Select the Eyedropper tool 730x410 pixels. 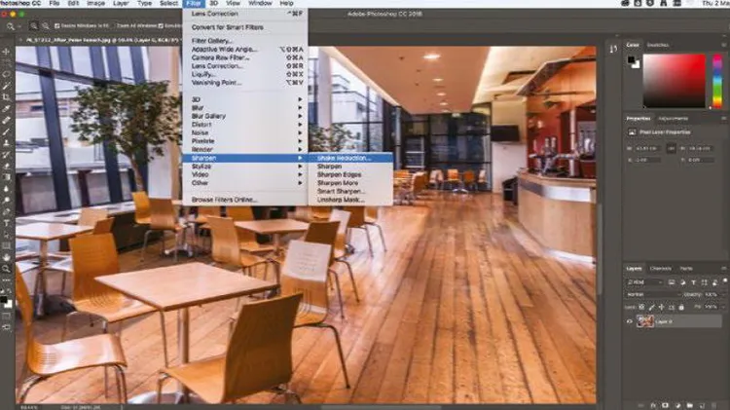coord(6,108)
